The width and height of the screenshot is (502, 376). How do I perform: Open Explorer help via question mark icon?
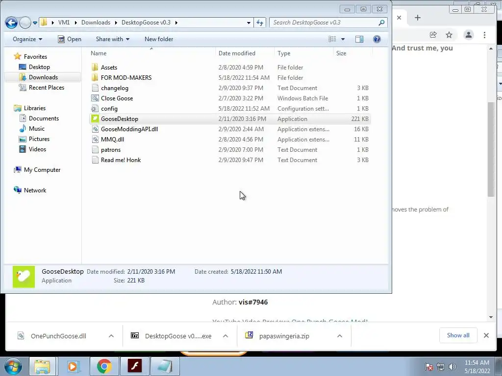pos(377,39)
